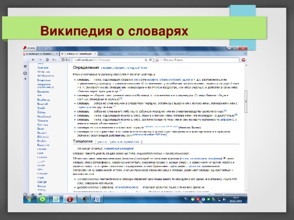The height and width of the screenshot is (220, 294).
Task: Click the key/wand password icon
Action: pos(54,60)
